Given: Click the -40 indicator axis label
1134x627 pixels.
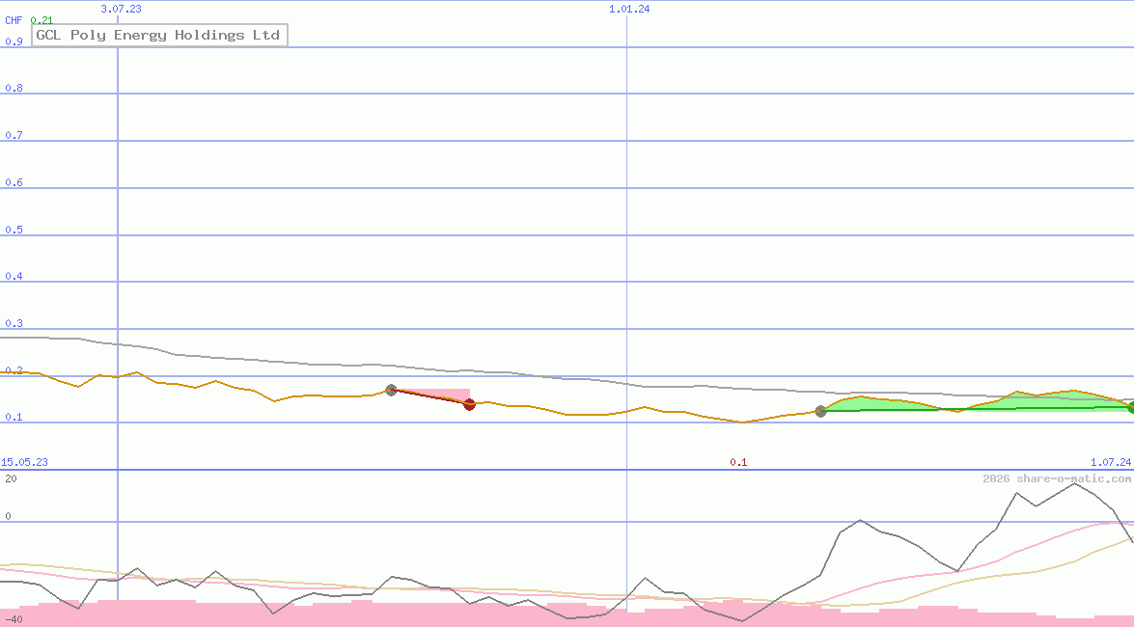Looking at the screenshot, I should 14,620.
